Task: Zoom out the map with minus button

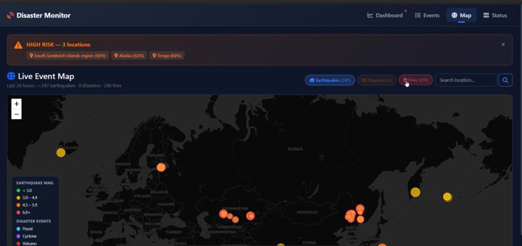Action: [x=17, y=114]
